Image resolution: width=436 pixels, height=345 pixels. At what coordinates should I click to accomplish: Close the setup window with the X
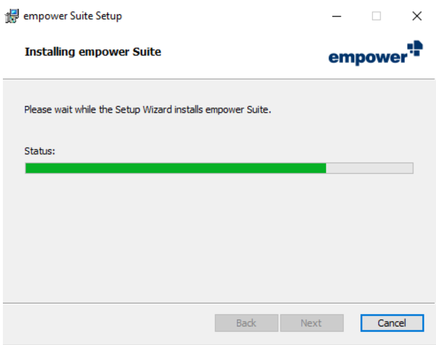tap(417, 16)
